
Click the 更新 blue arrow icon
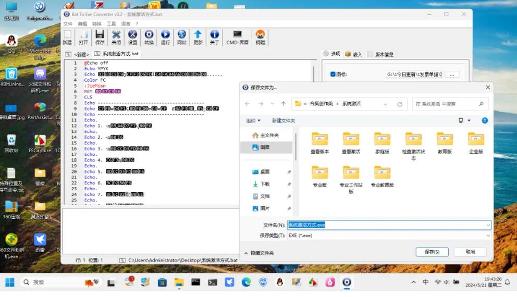198,37
